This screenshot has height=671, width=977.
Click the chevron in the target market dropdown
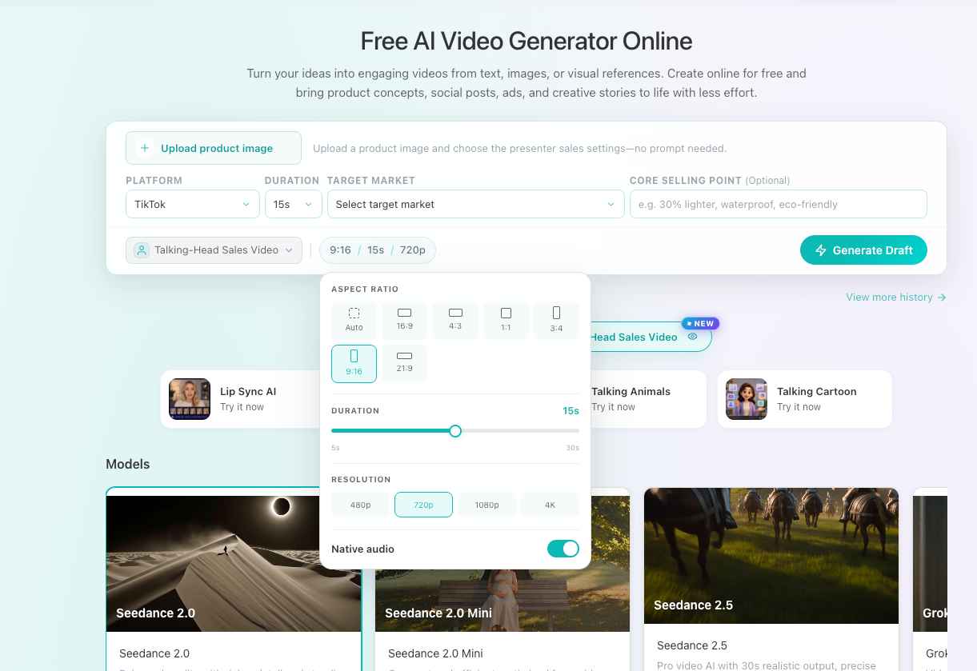click(x=611, y=204)
